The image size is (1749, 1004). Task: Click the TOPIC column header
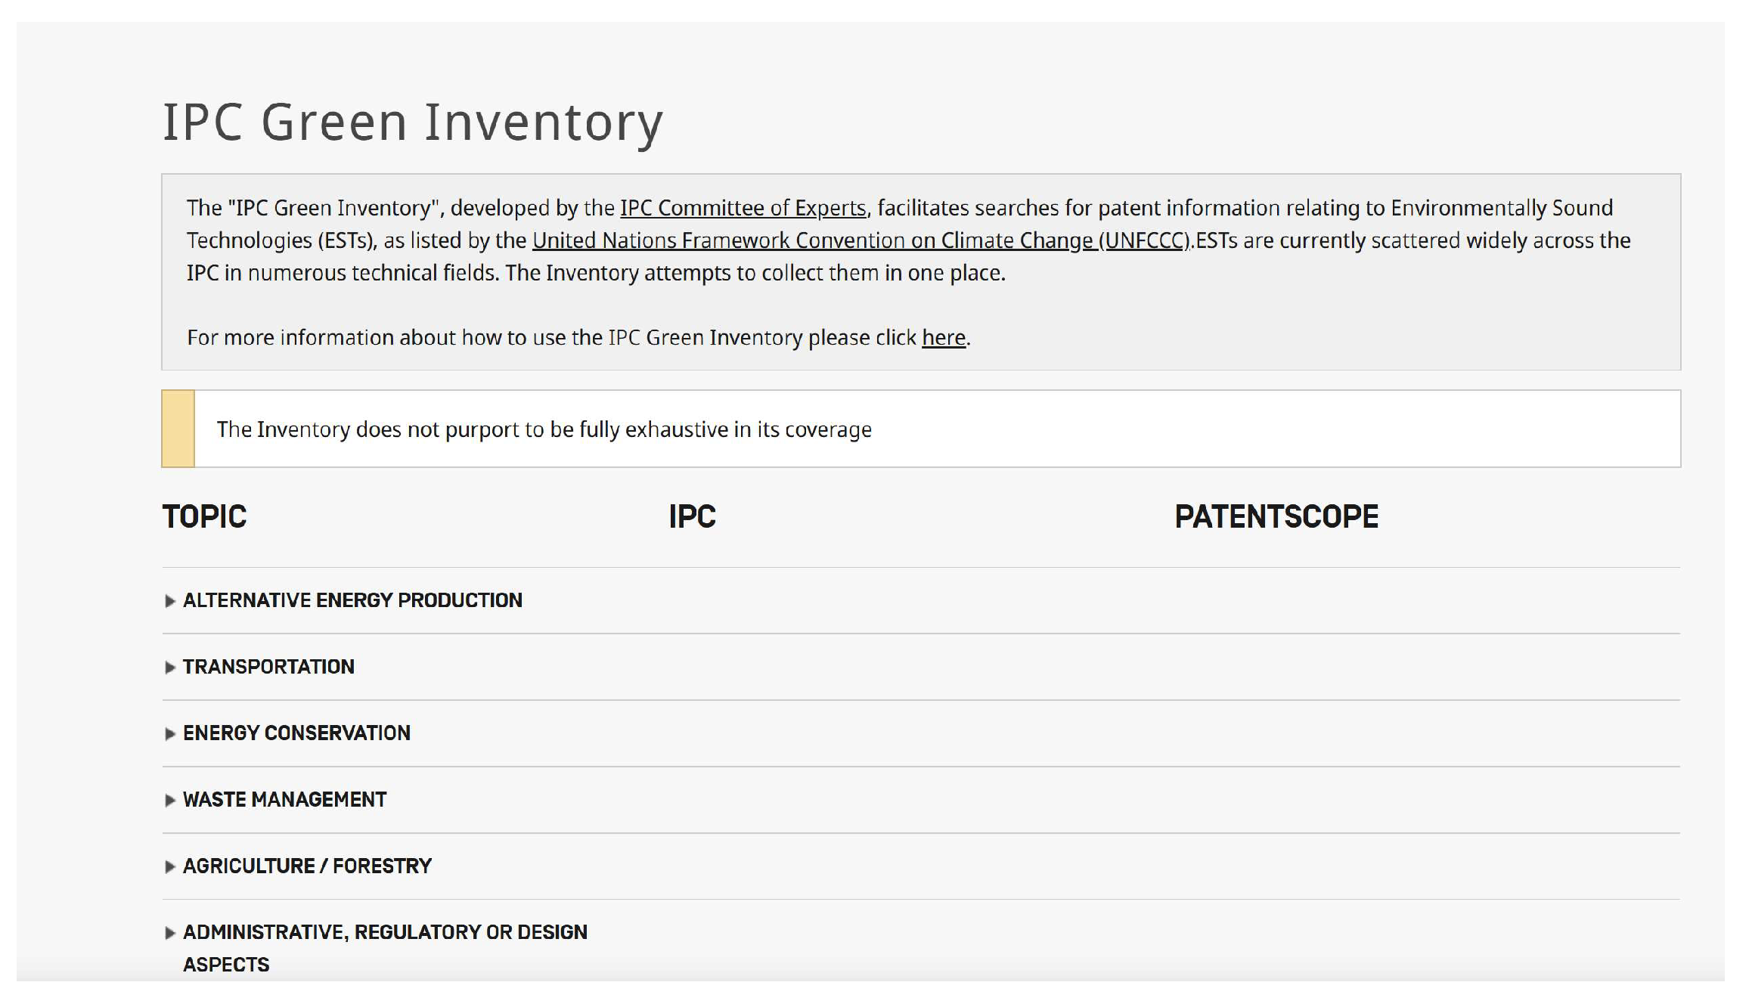click(204, 517)
